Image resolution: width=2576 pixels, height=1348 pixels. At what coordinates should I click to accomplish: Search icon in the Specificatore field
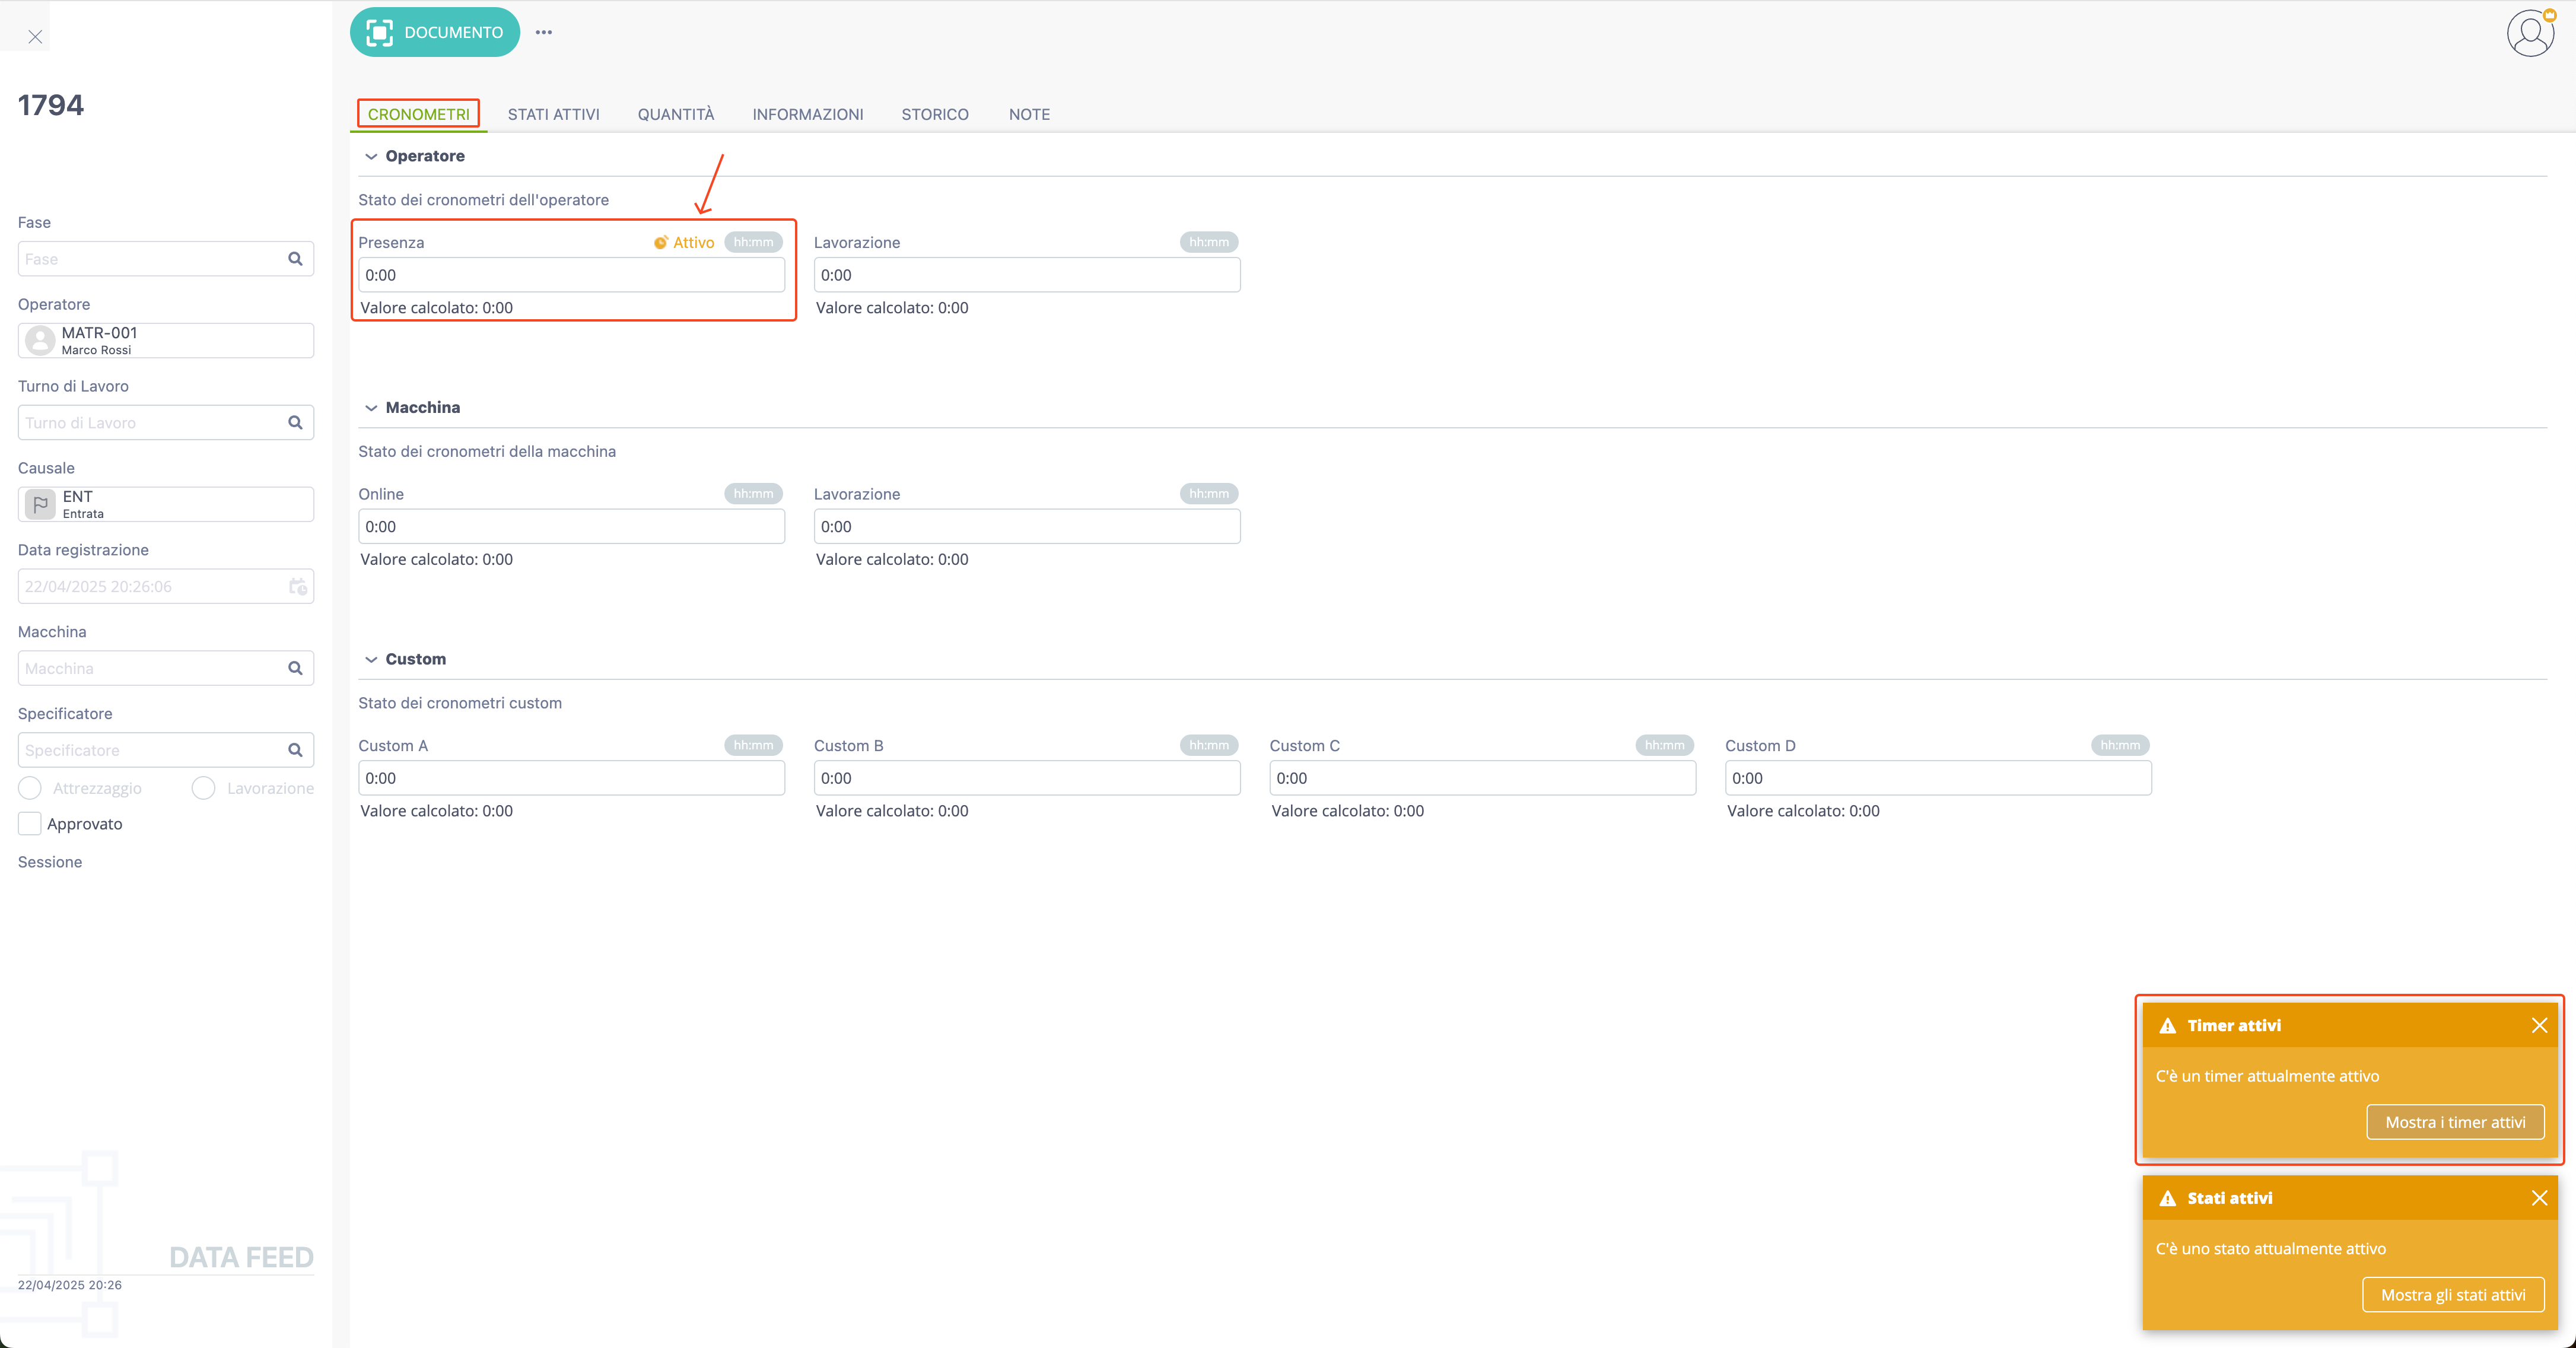coord(295,750)
